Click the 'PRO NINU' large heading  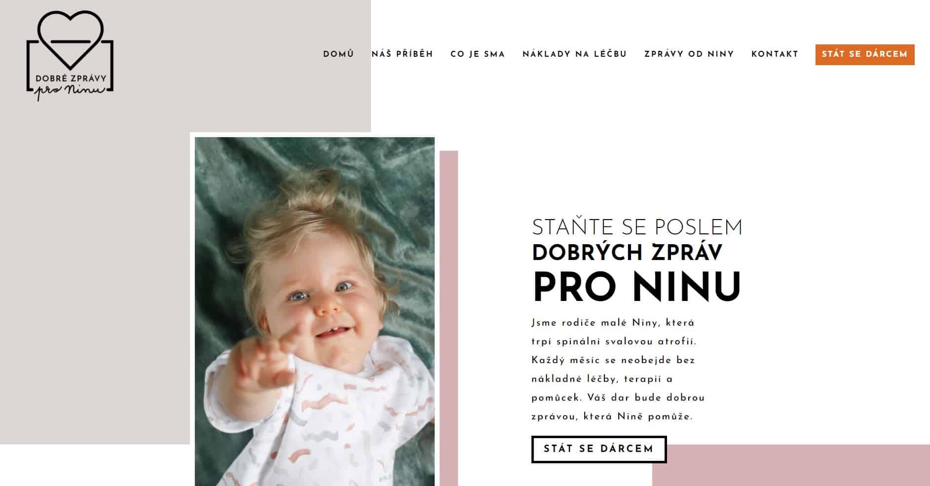click(637, 287)
